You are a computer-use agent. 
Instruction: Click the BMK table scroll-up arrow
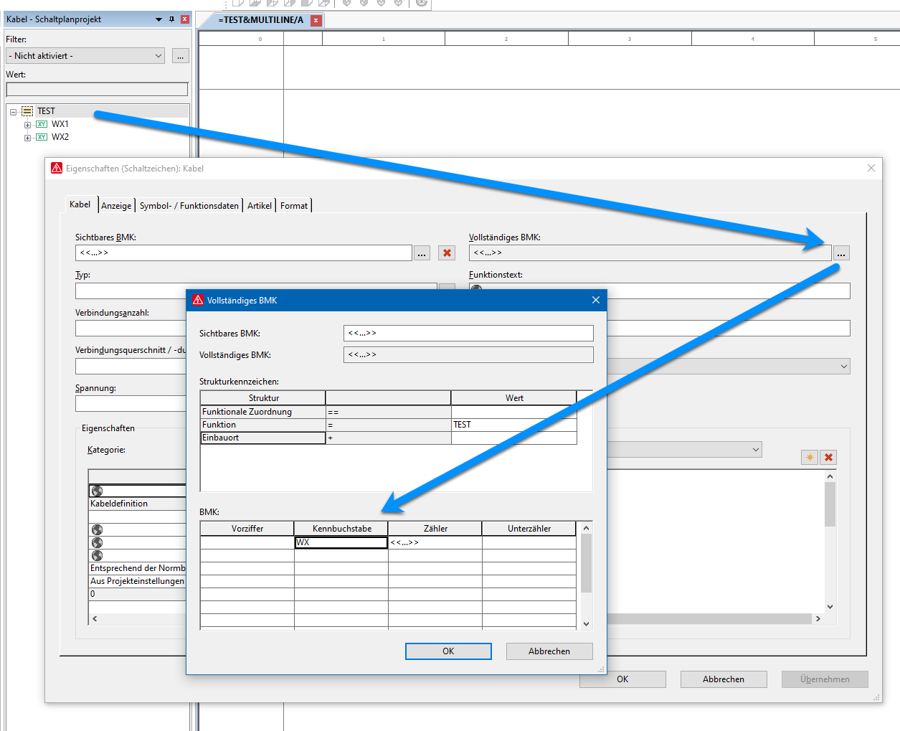[586, 528]
